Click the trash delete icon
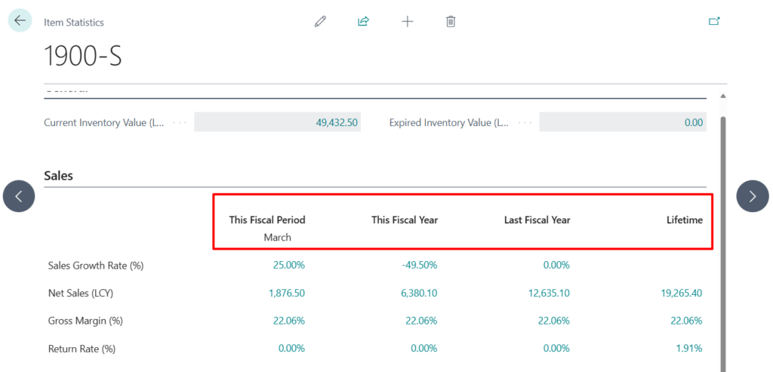Screen dimensions: 773x372 (x=451, y=21)
